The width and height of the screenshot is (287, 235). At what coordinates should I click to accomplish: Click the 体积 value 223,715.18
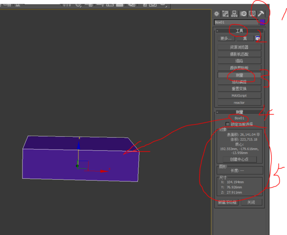pyautogui.click(x=249, y=140)
